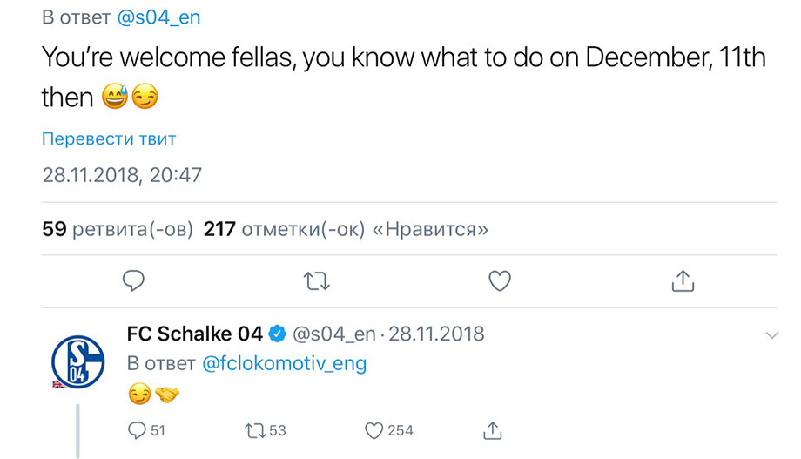Screen dimensions: 801x459
Task: Open FC Schalke 04 profile avatar
Action: 77,361
